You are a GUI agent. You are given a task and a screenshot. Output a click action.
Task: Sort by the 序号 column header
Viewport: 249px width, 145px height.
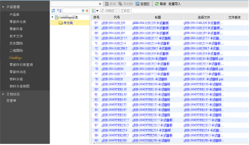96,17
